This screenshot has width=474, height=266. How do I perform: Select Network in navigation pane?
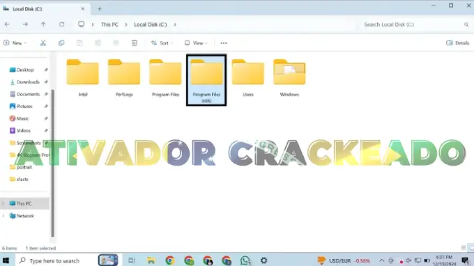click(25, 216)
